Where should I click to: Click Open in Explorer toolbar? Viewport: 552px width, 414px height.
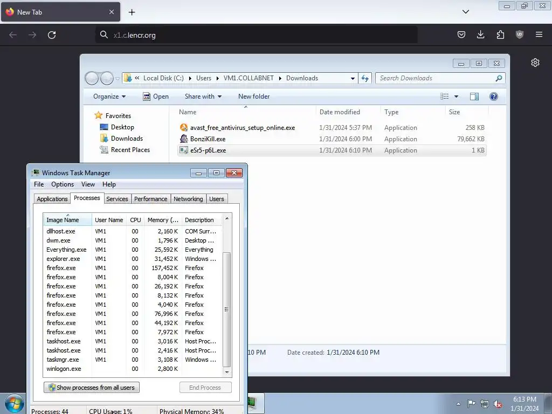pyautogui.click(x=156, y=96)
